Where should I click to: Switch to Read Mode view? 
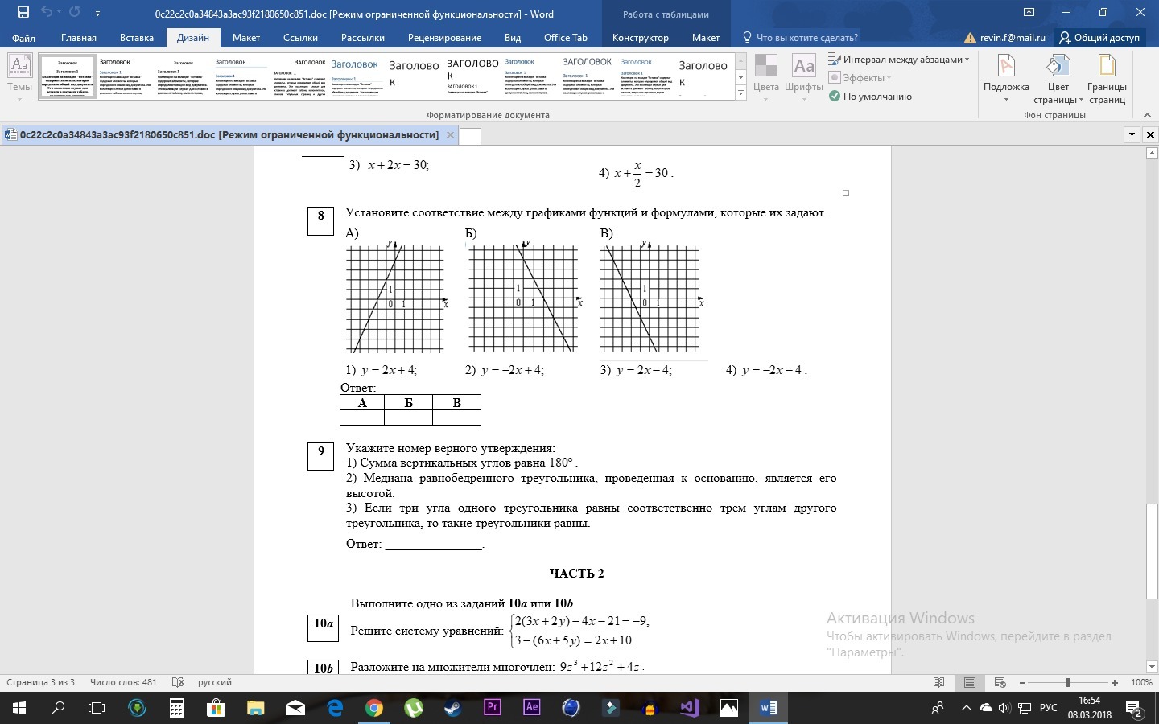(x=938, y=682)
